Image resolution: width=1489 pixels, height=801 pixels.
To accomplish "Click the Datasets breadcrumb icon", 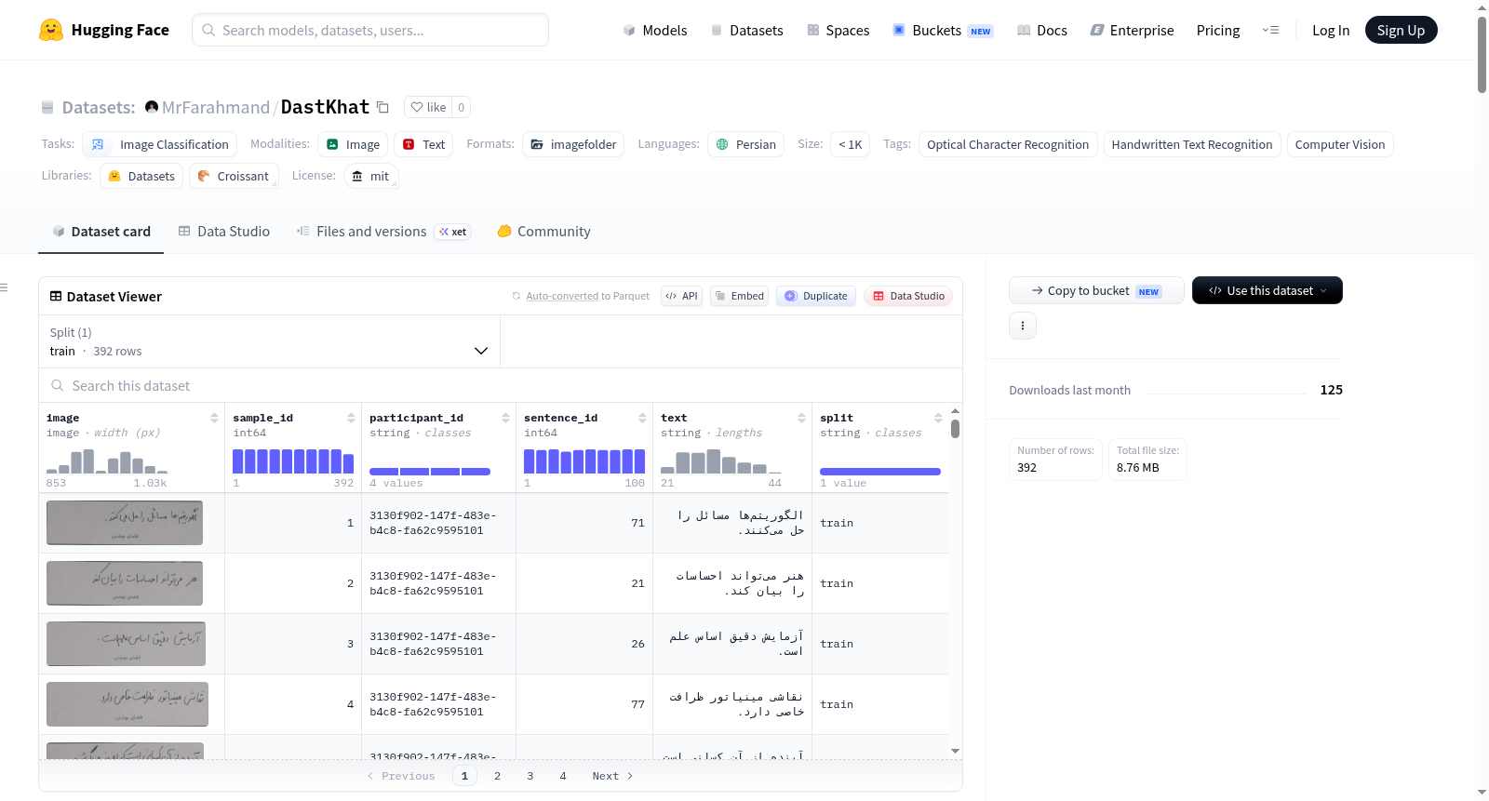I will (x=47, y=107).
